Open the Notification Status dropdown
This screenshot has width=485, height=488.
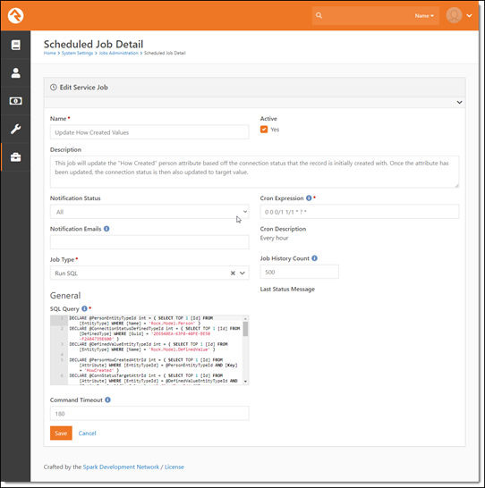coord(149,212)
